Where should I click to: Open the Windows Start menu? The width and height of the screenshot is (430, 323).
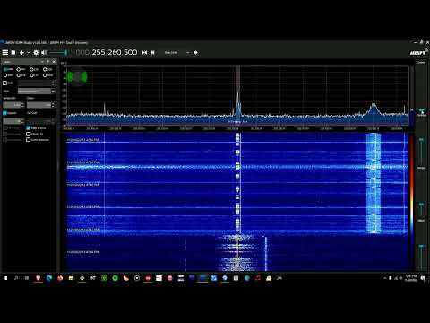(5, 278)
